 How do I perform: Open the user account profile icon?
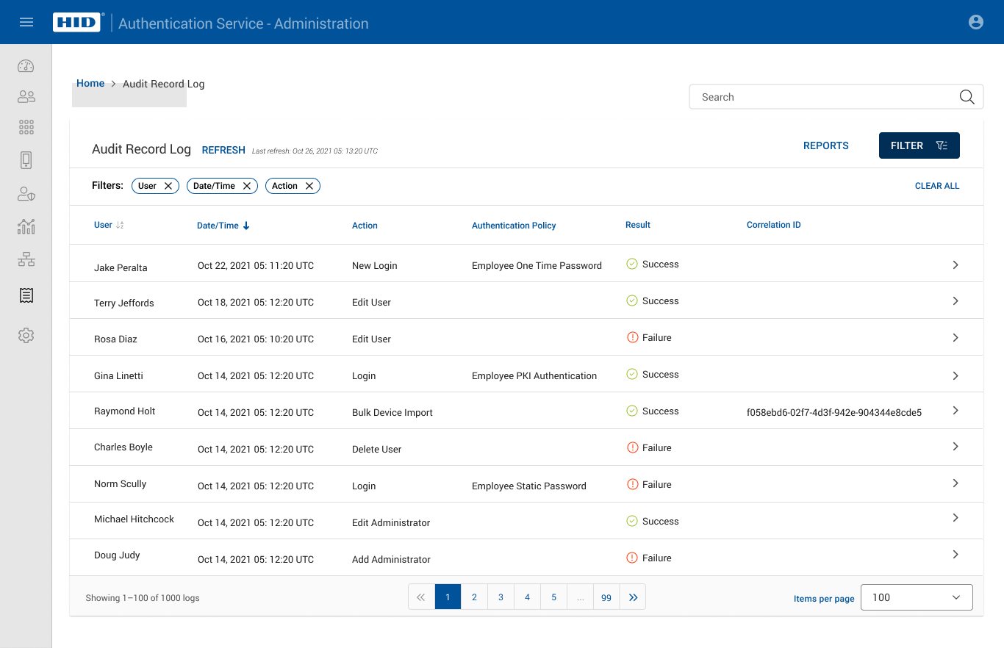[976, 22]
